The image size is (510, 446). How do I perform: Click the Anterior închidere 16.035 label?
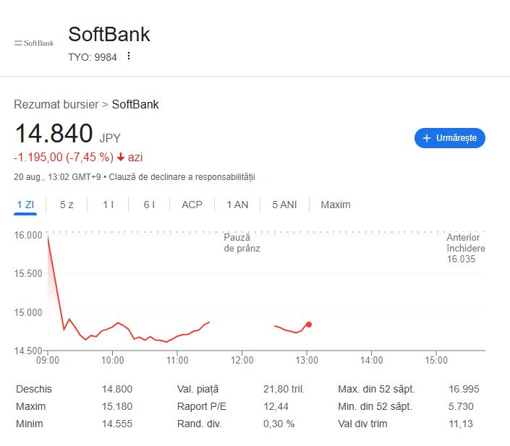(x=466, y=248)
